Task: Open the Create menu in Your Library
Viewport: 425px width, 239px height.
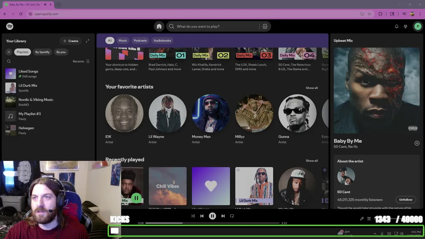Action: coord(70,41)
